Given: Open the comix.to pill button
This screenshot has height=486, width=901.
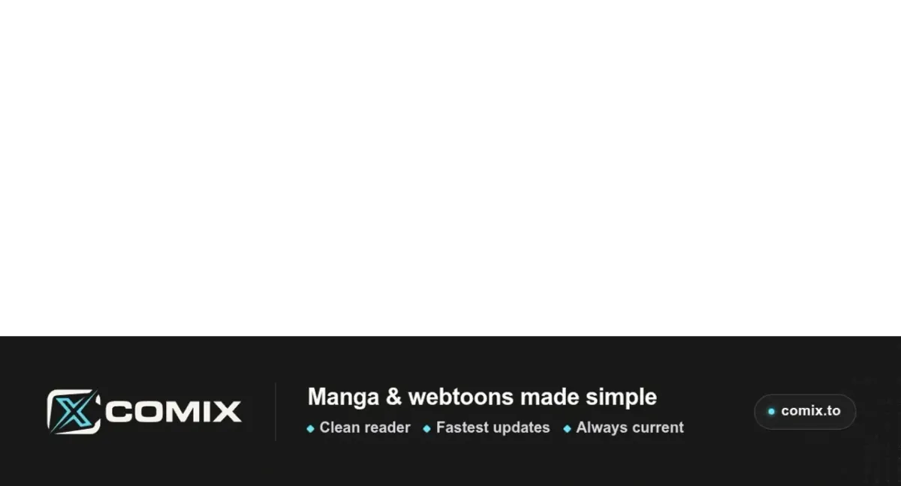Looking at the screenshot, I should point(805,412).
